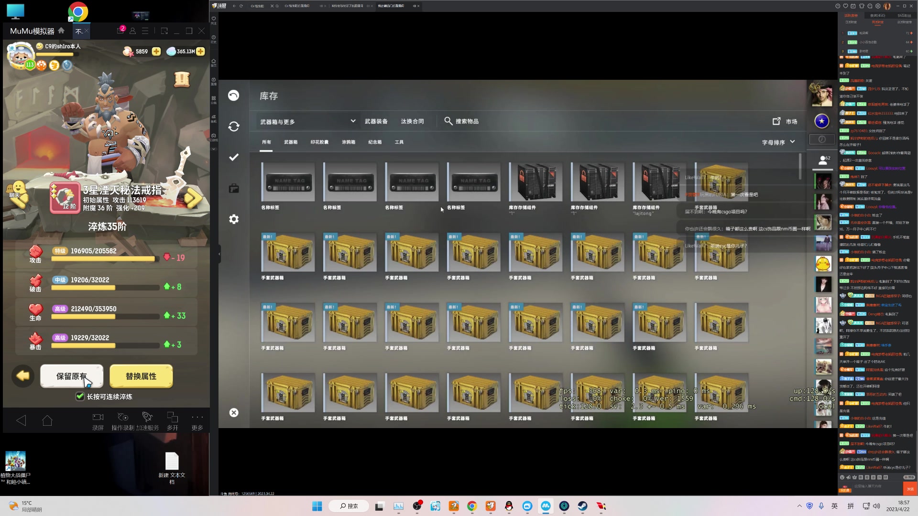Click the Windows Start button
The width and height of the screenshot is (918, 516).
(317, 506)
